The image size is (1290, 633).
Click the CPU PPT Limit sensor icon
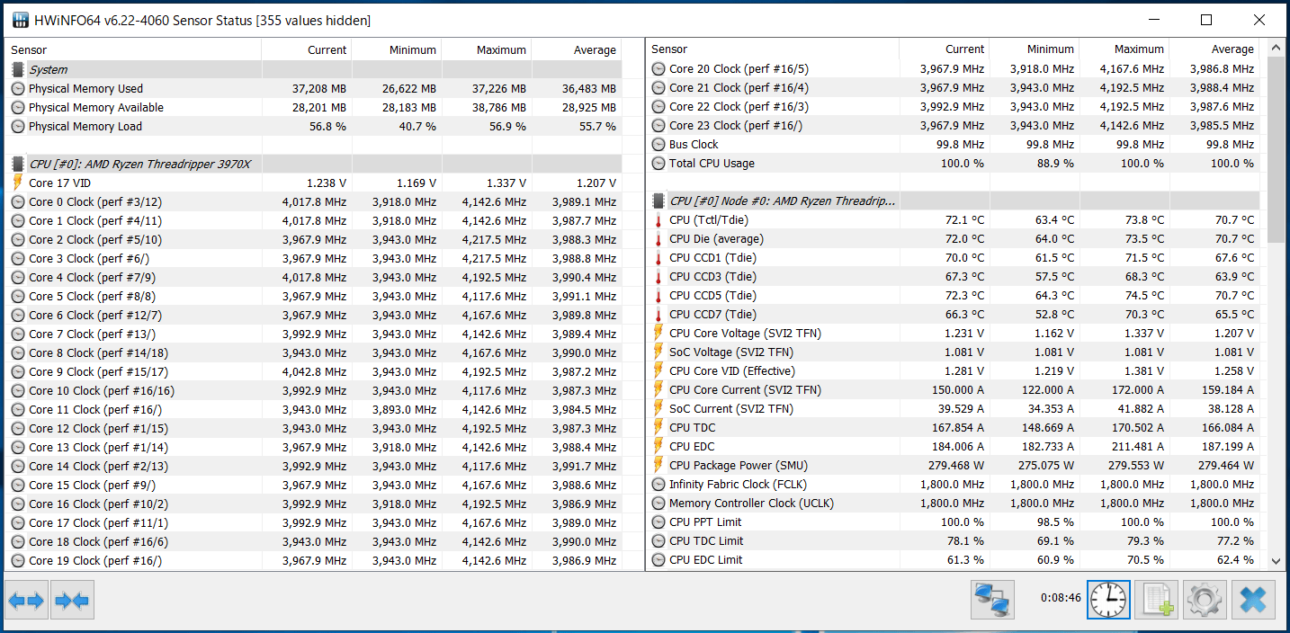click(x=658, y=522)
